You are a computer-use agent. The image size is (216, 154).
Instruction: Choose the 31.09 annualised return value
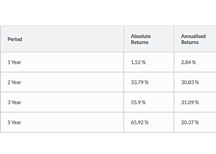[188, 103]
